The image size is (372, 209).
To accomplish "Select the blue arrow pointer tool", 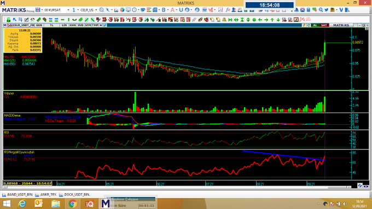I will click(14, 20).
